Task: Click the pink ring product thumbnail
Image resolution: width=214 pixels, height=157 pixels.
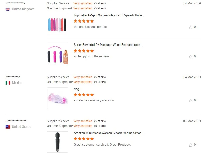Action: pos(57,98)
